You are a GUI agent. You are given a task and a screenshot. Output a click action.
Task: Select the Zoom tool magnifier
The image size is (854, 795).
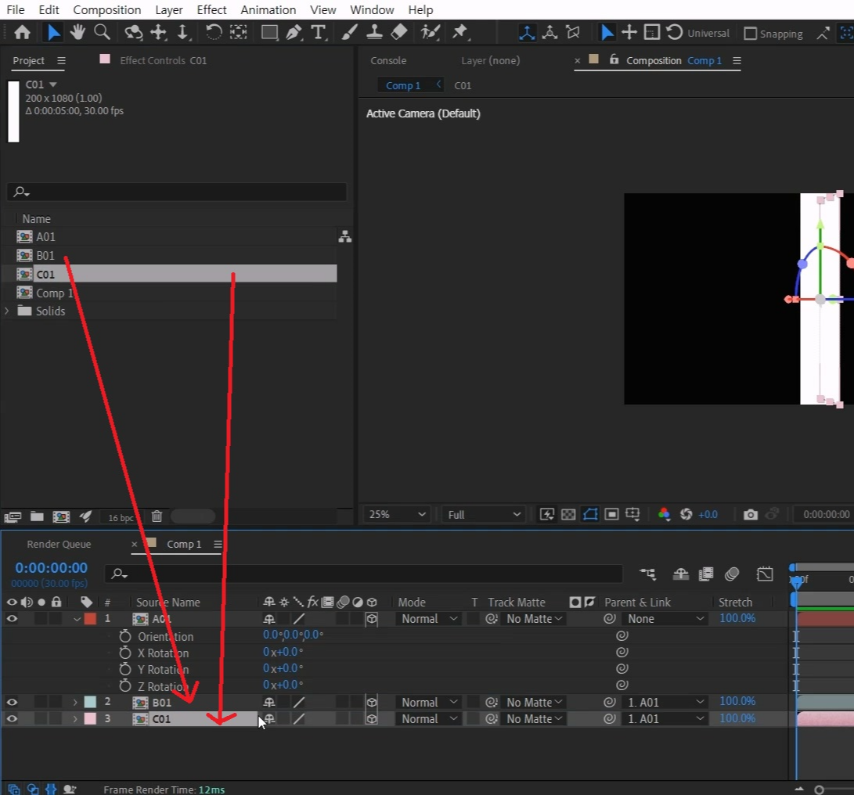coord(102,33)
